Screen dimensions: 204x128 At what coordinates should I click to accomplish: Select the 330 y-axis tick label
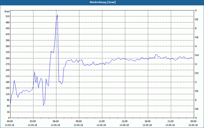coord(7,52)
